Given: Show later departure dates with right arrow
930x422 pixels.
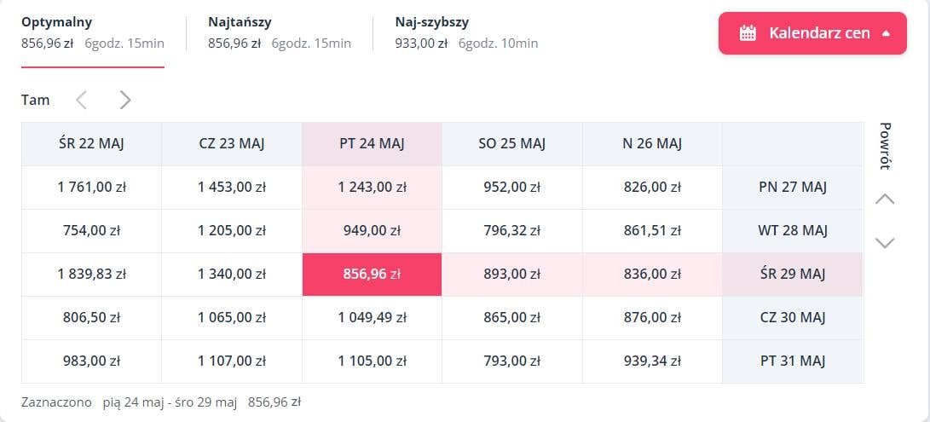Looking at the screenshot, I should [125, 100].
